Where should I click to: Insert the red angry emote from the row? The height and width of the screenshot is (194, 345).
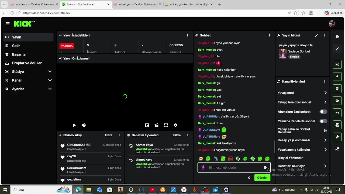pyautogui.click(x=230, y=159)
